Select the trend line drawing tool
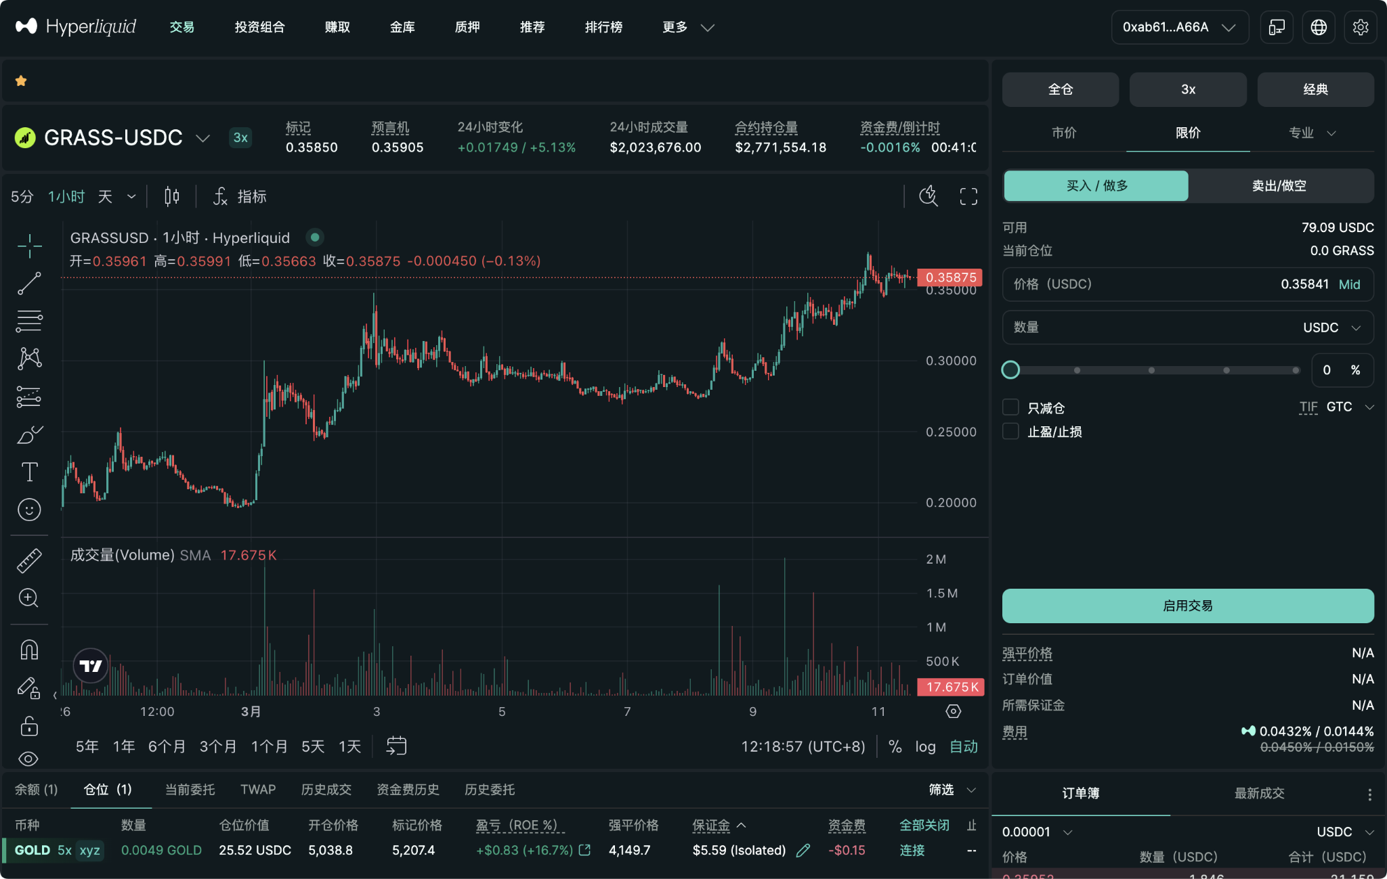The width and height of the screenshot is (1387, 879). 29,284
